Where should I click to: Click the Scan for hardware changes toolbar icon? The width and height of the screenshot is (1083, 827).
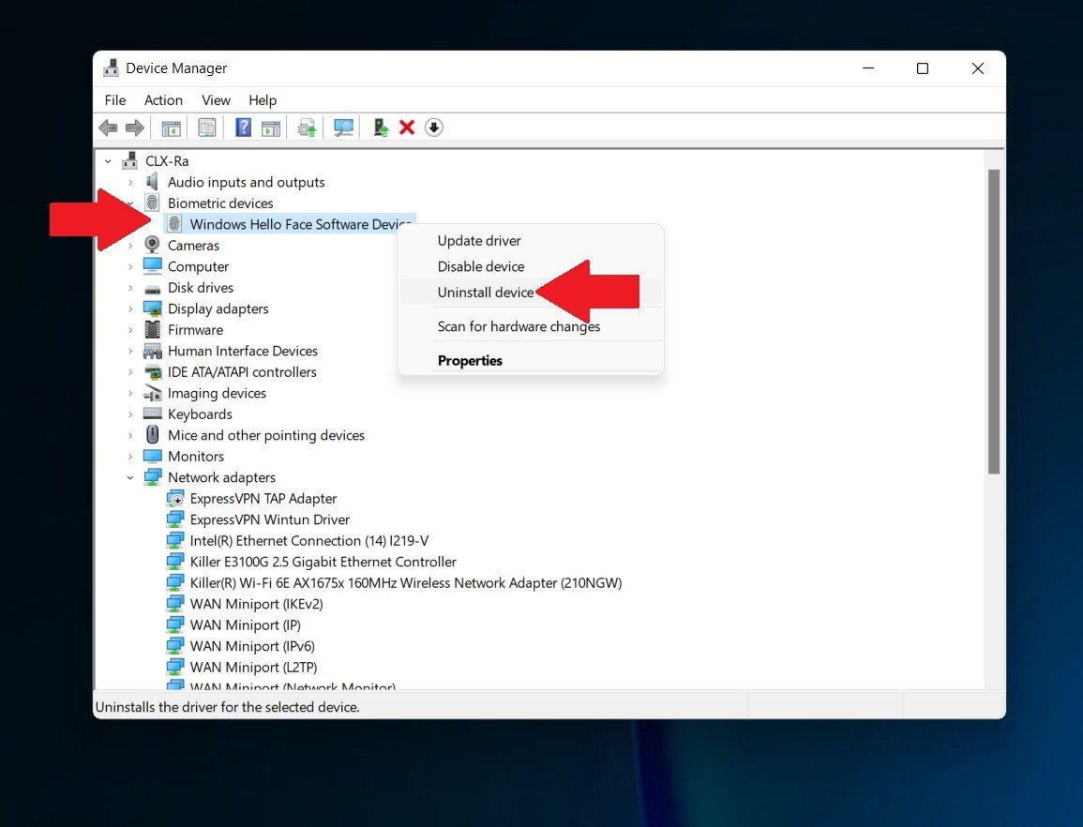coord(343,127)
